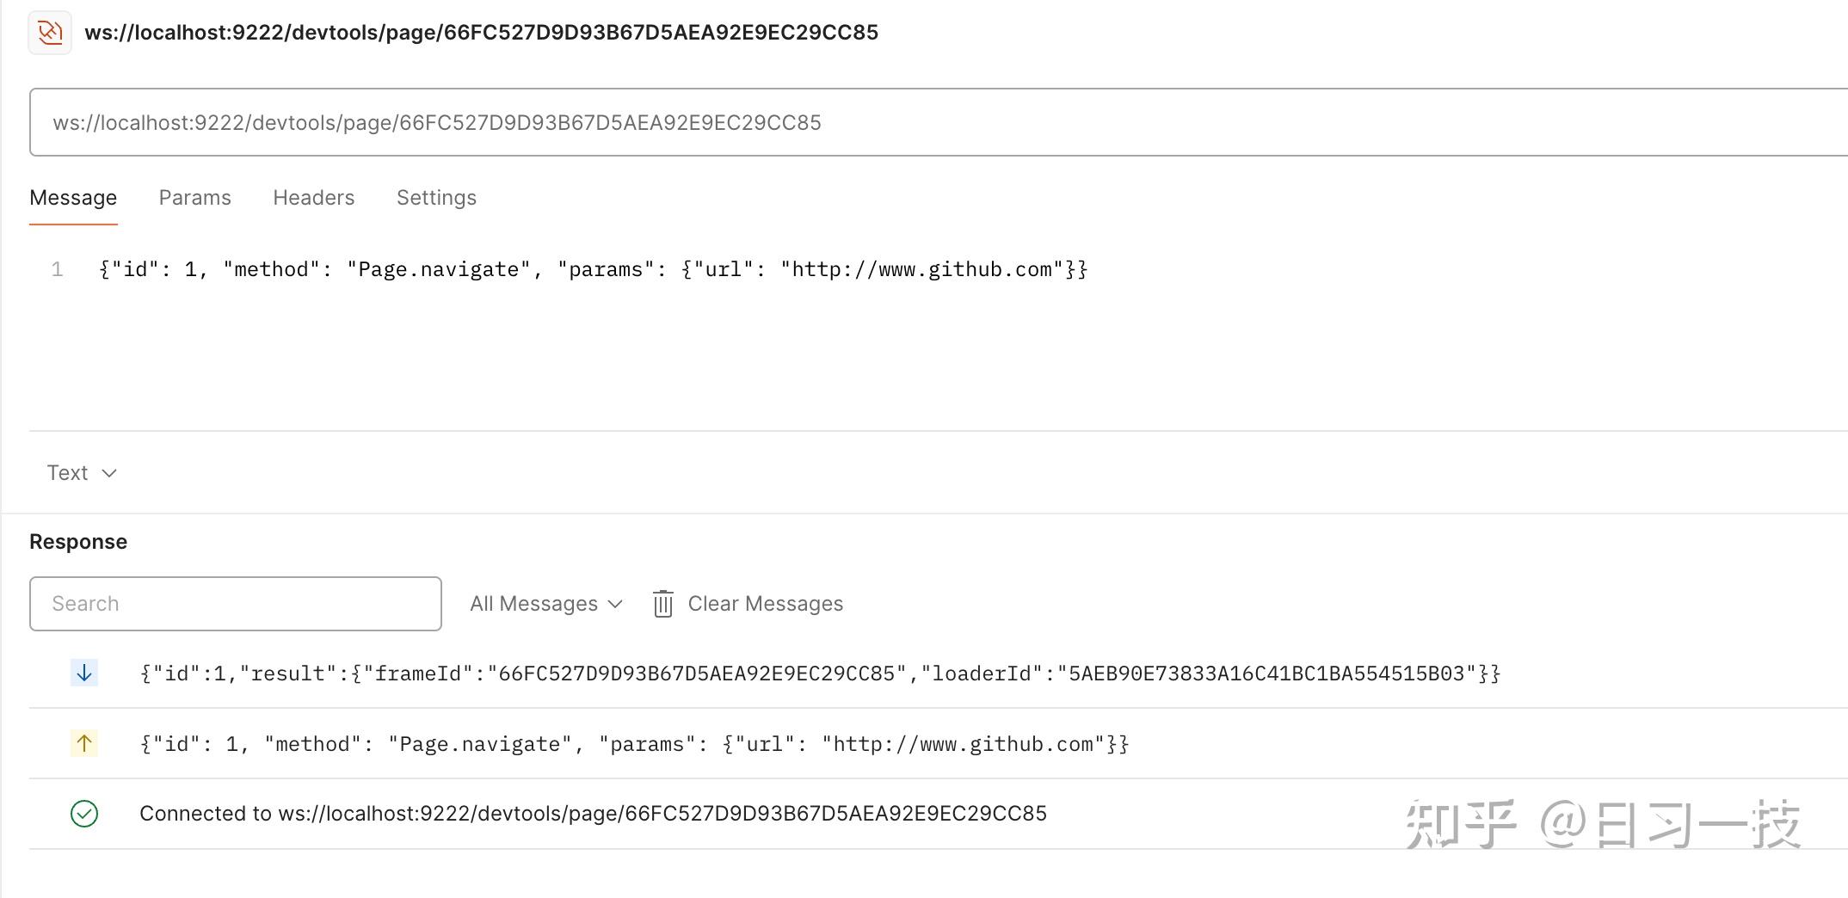Open the All Messages filter dropdown

pyautogui.click(x=545, y=604)
